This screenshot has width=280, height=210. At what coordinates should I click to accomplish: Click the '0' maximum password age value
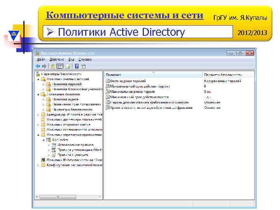point(205,86)
